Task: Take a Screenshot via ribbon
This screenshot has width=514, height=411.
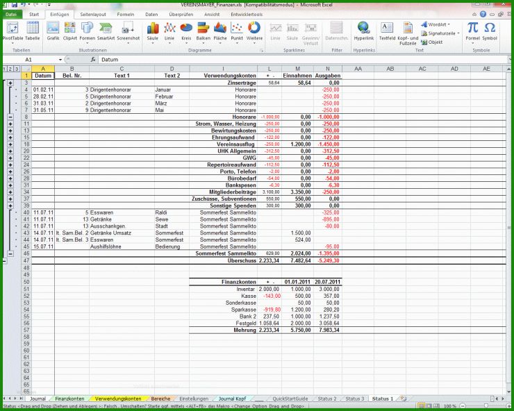Action: tap(128, 31)
